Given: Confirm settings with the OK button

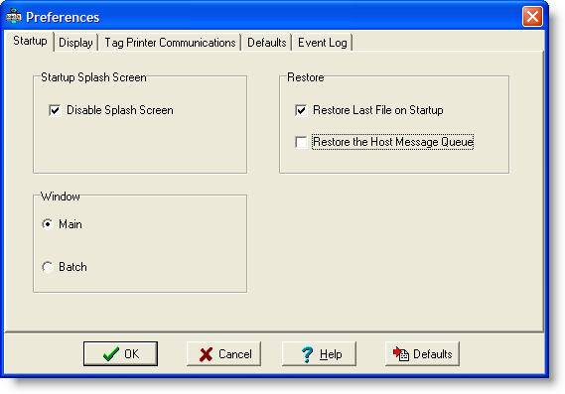Looking at the screenshot, I should [x=120, y=354].
